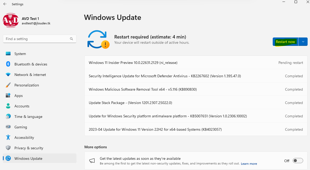Click the Restart now button
Screen dimensions: 310x170
pos(285,42)
